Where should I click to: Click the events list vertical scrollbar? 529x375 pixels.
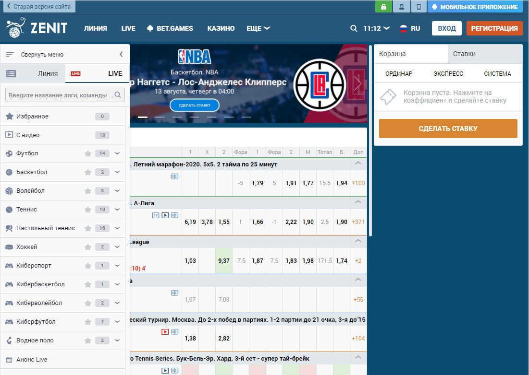click(370, 141)
